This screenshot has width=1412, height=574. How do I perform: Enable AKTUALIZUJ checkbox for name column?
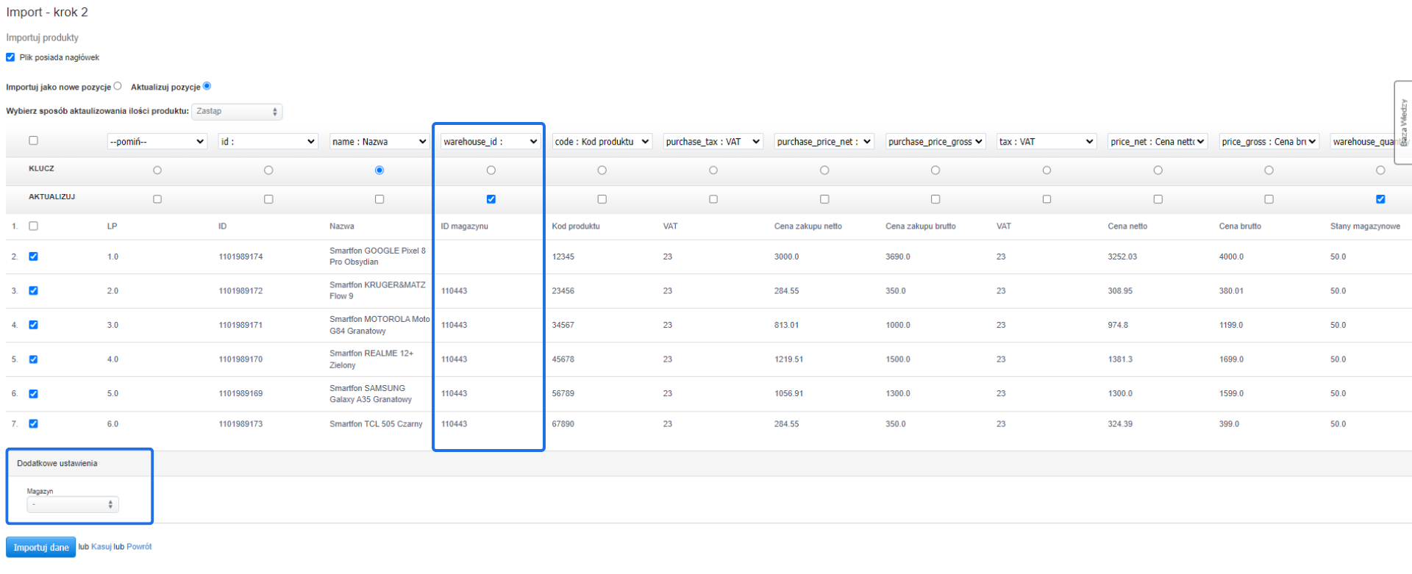tap(379, 199)
